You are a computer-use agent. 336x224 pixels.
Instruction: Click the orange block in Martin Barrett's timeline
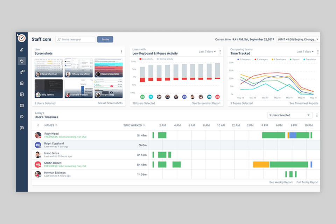click(261, 164)
